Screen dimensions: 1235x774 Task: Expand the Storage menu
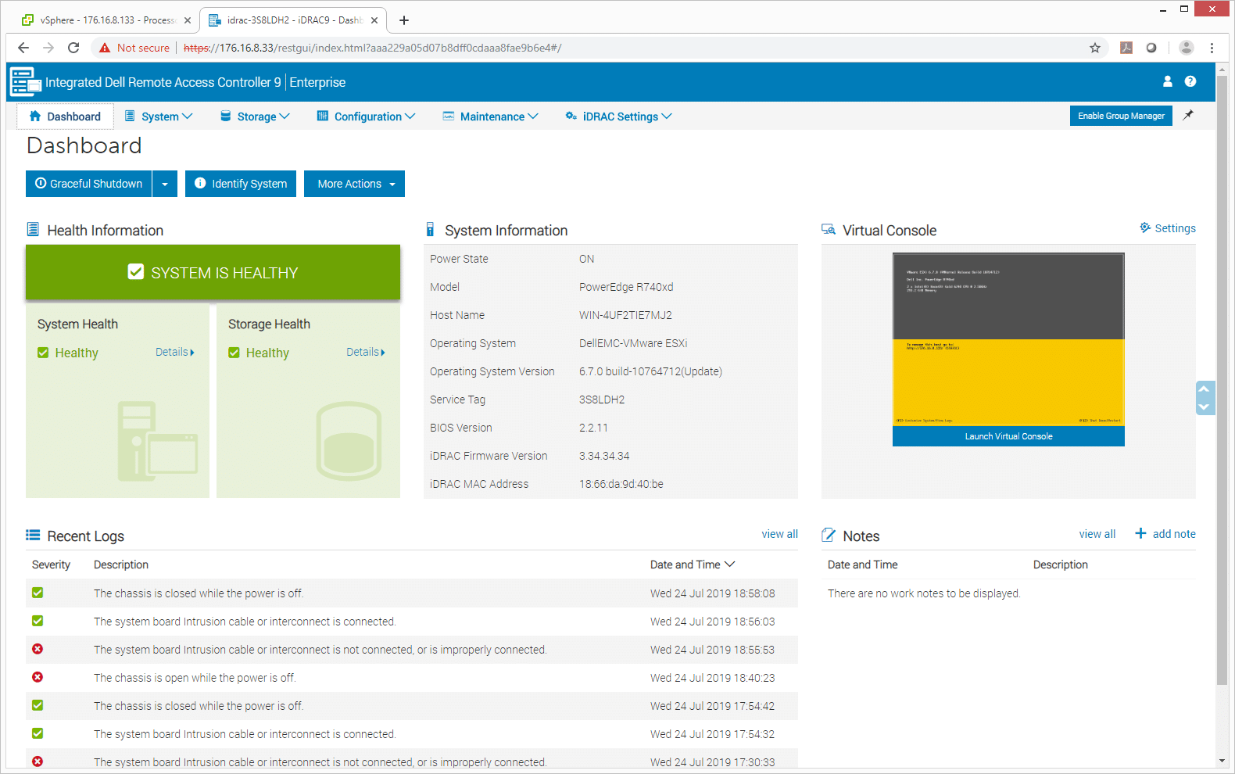click(255, 116)
